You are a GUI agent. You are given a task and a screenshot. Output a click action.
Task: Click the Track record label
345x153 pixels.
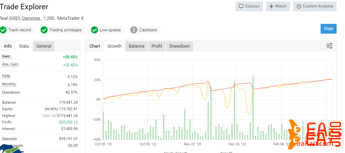[x=20, y=30]
